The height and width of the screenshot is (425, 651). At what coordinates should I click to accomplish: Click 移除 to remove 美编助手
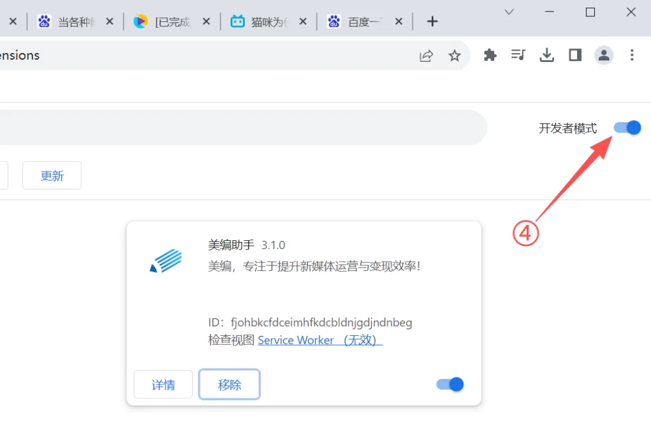pos(230,385)
